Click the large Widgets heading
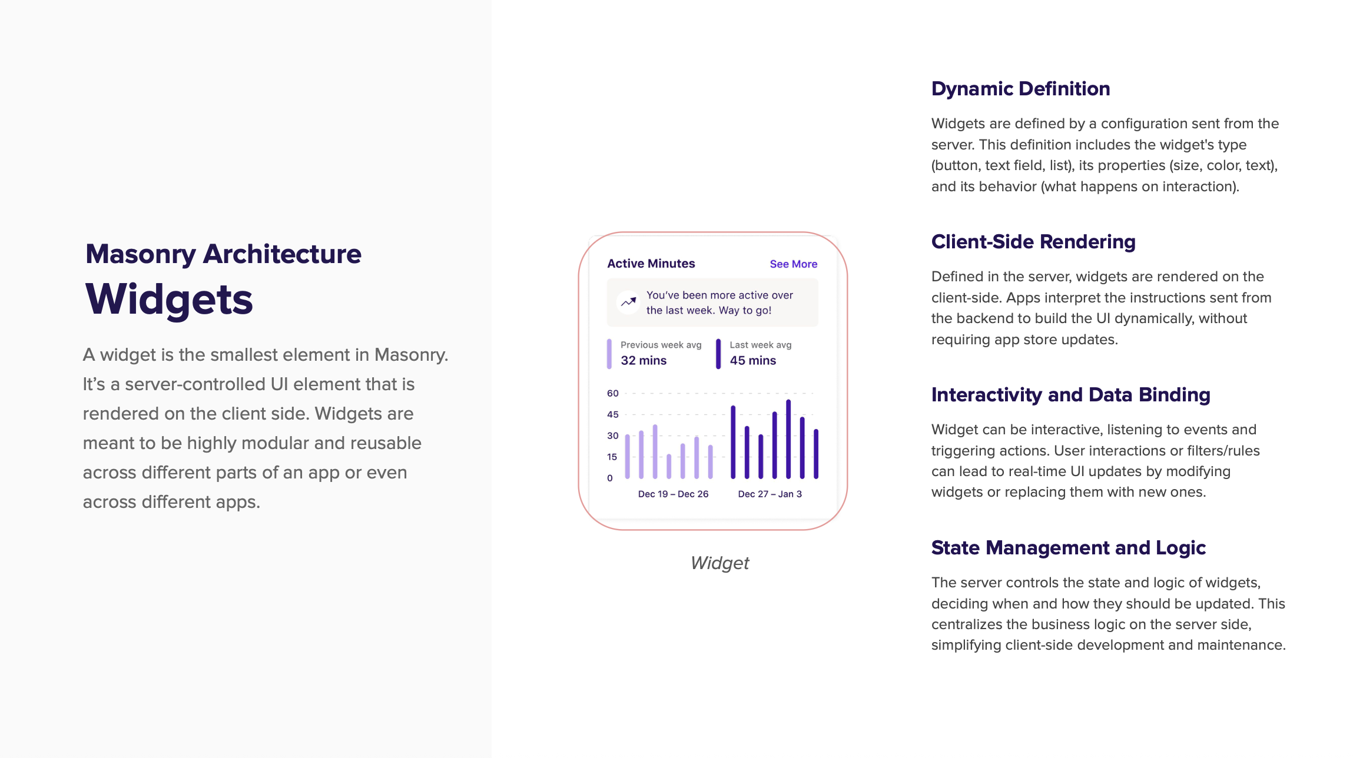Image resolution: width=1353 pixels, height=758 pixels. 169,300
